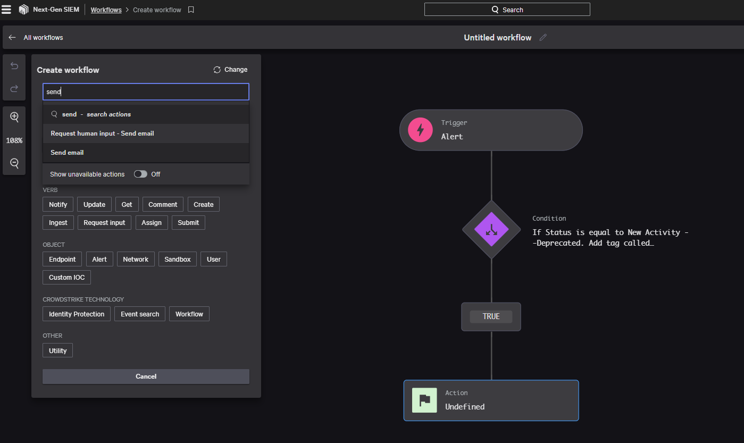
Task: Toggle Show unavailable actions switch
Action: click(140, 174)
